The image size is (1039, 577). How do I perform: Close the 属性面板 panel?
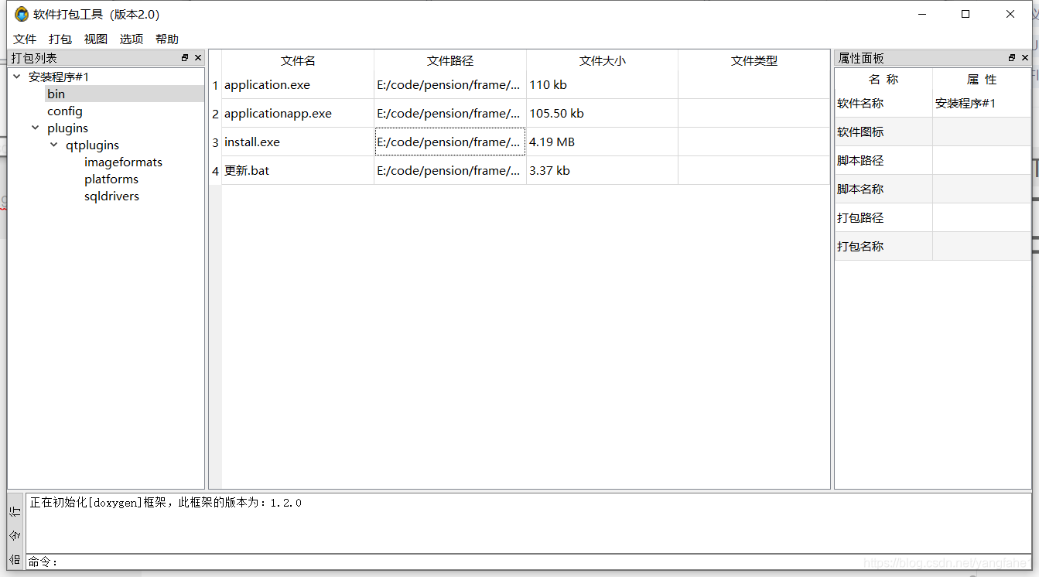1024,58
